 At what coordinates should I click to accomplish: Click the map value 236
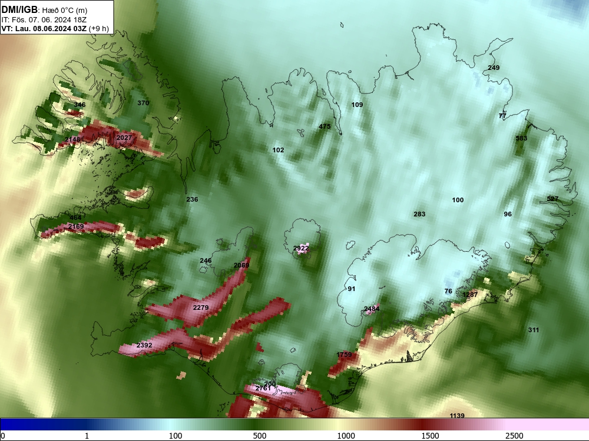192,199
